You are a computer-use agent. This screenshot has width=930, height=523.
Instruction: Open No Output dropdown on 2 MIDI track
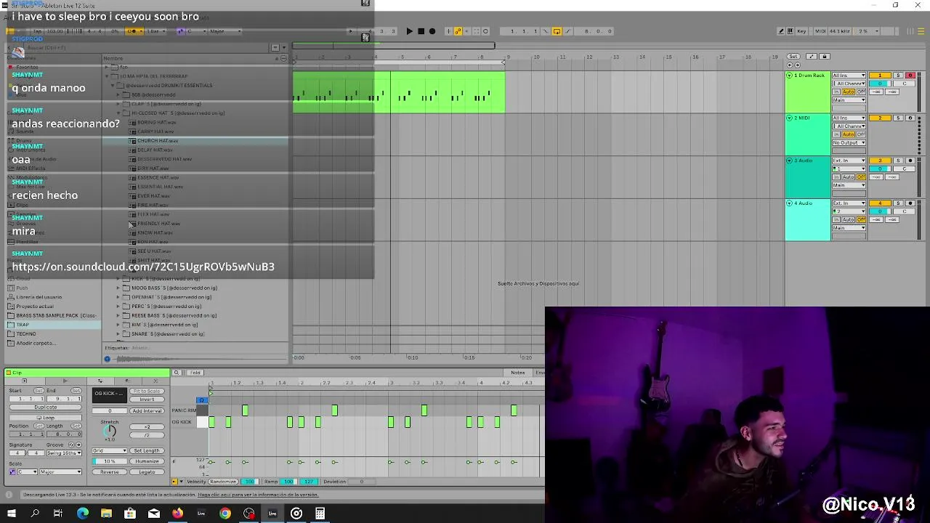pyautogui.click(x=849, y=142)
